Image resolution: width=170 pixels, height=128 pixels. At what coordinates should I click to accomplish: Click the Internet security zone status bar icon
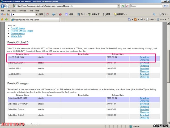[x=131, y=126]
